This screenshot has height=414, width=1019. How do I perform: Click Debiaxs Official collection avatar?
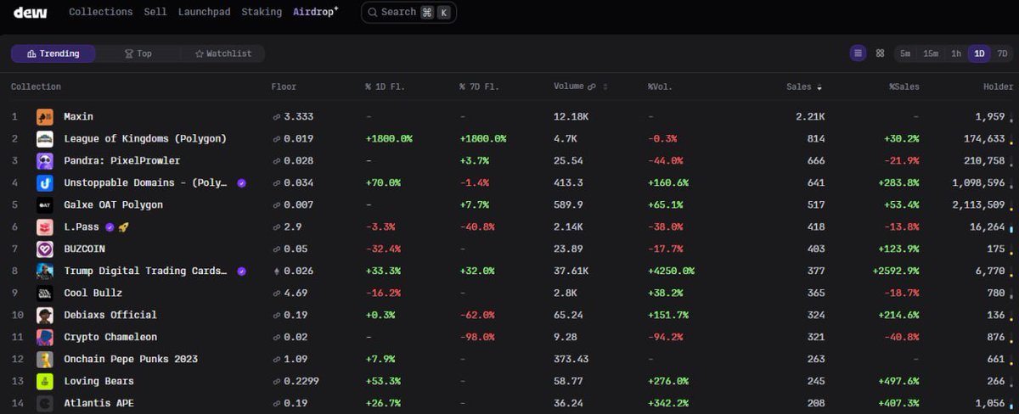coord(45,315)
